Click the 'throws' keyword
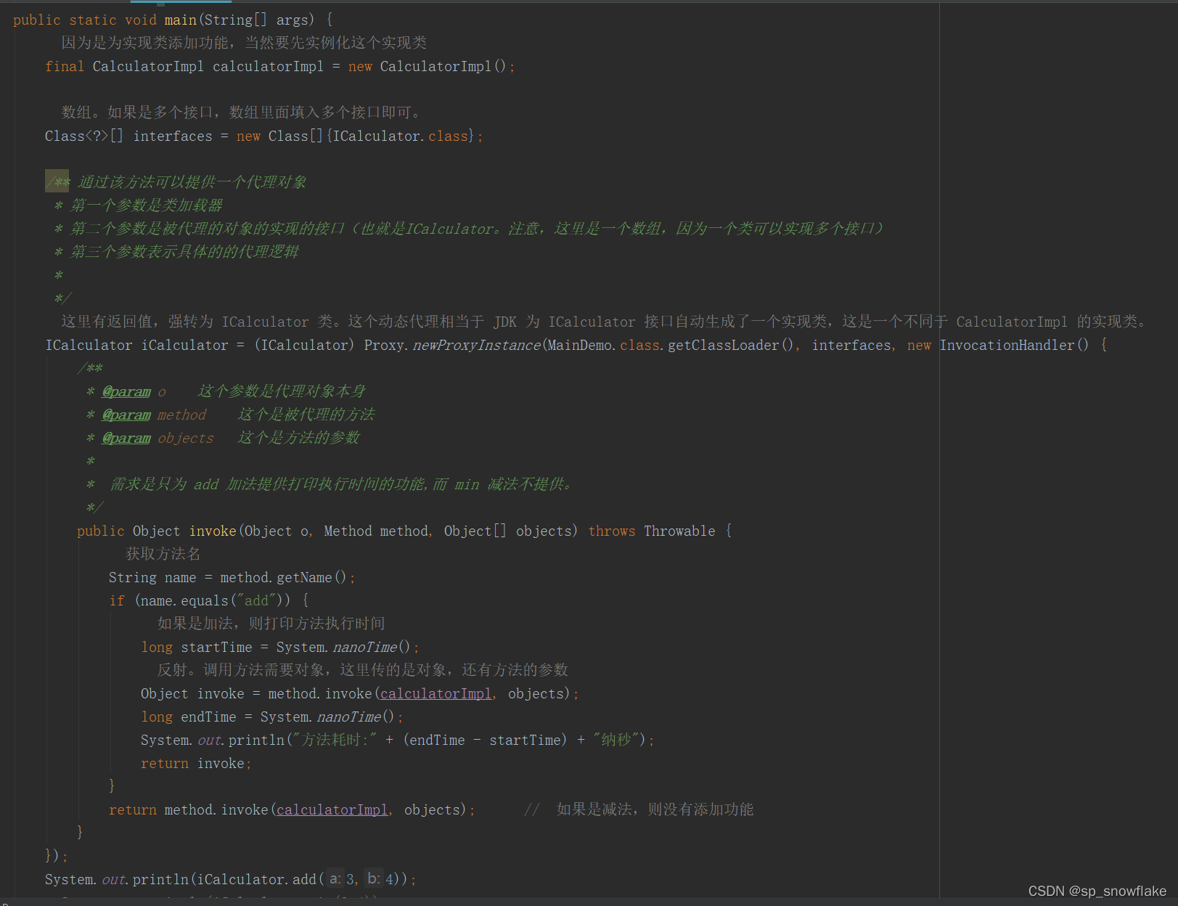Screen dimensions: 1178x906 point(611,531)
